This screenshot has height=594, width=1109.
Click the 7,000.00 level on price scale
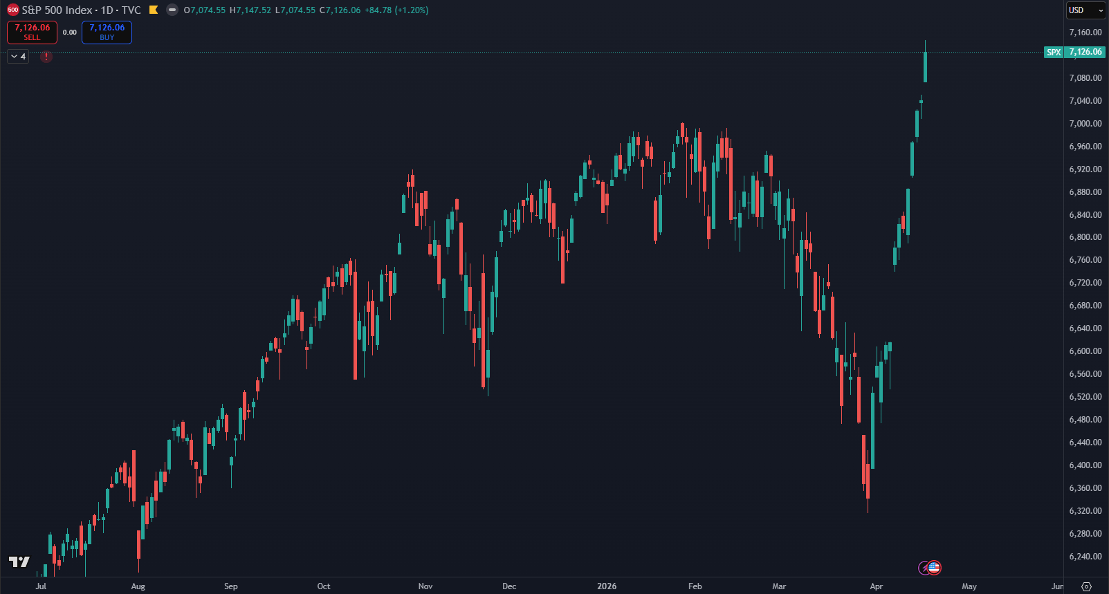pyautogui.click(x=1085, y=124)
